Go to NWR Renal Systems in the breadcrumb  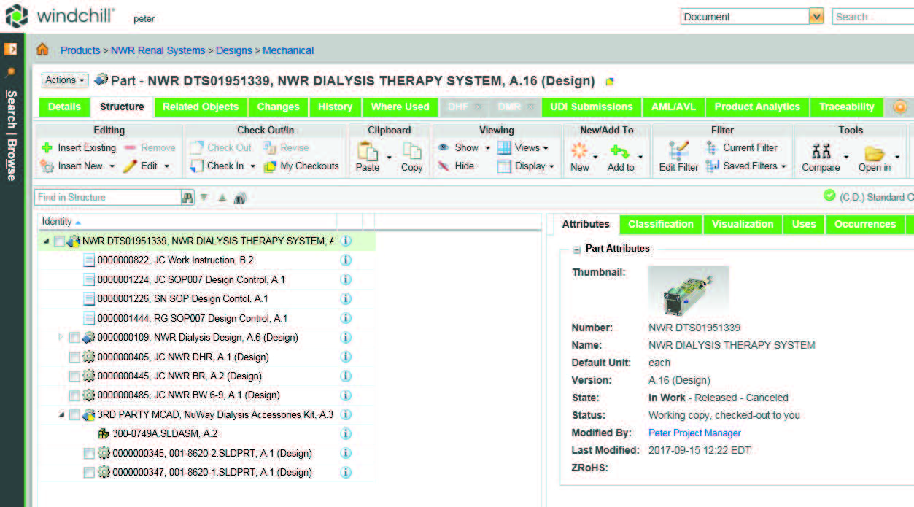pyautogui.click(x=158, y=50)
